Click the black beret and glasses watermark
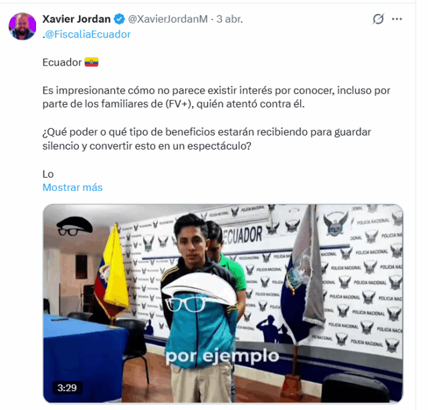Screen dimensions: 428x410 pos(74,226)
